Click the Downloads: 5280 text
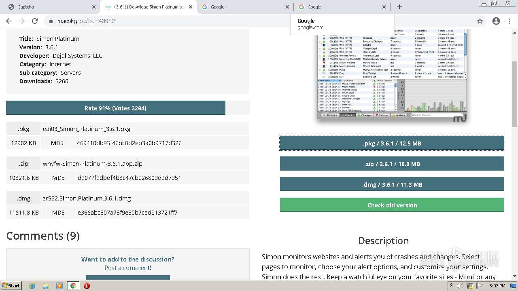The height and width of the screenshot is (291, 518). tap(44, 81)
